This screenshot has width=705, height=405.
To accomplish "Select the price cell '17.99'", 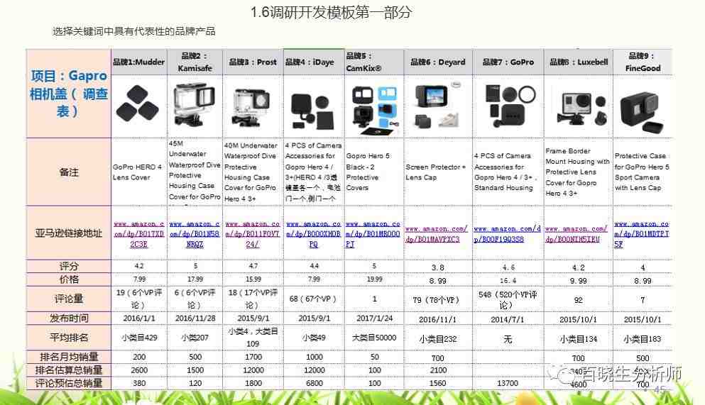I will coord(195,279).
